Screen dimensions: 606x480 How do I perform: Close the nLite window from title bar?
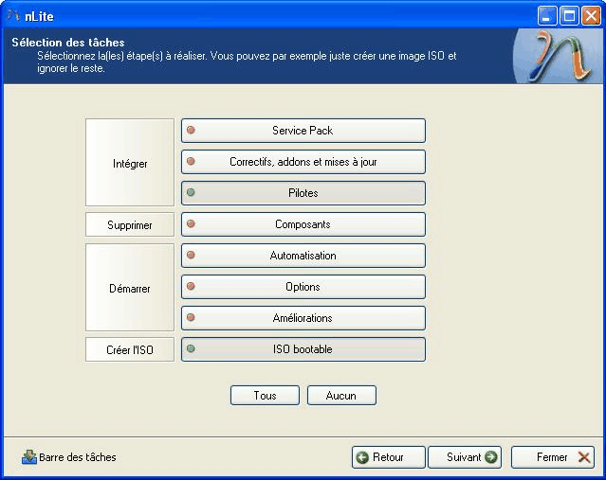[x=591, y=16]
